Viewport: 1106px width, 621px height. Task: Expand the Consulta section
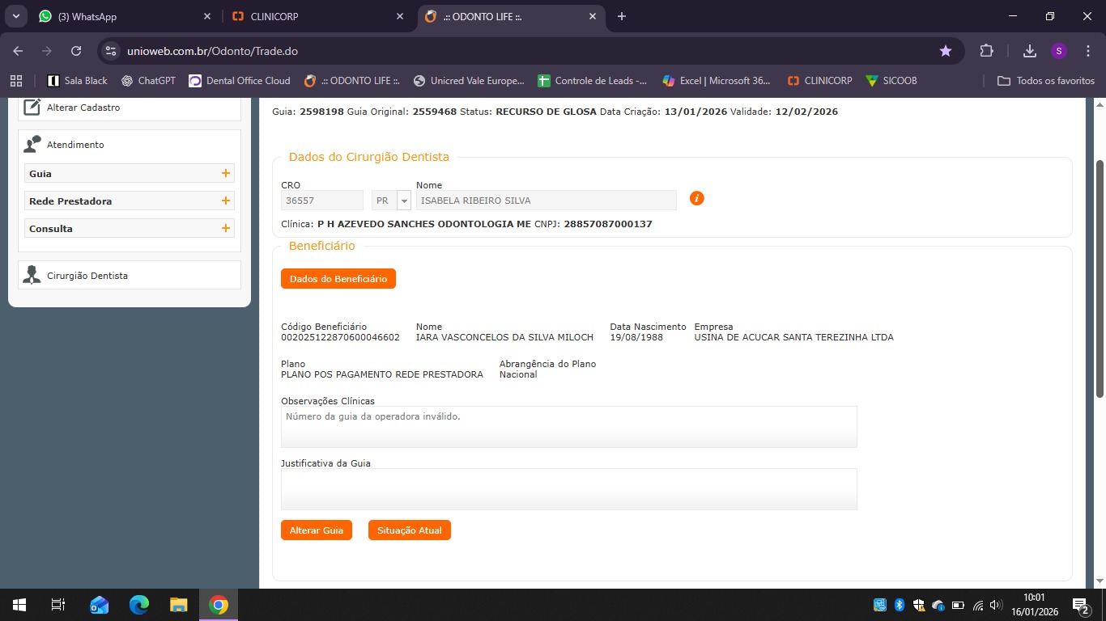click(226, 228)
